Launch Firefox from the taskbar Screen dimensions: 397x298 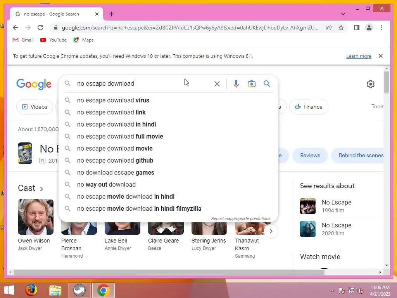point(31,290)
